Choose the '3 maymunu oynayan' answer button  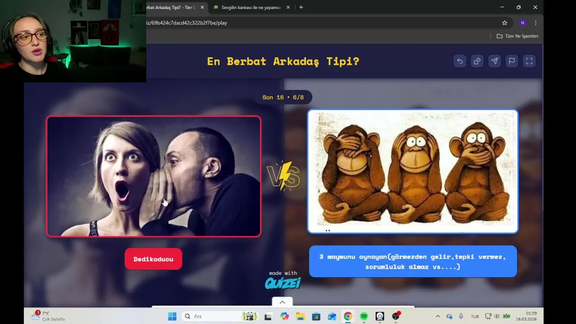(x=413, y=261)
